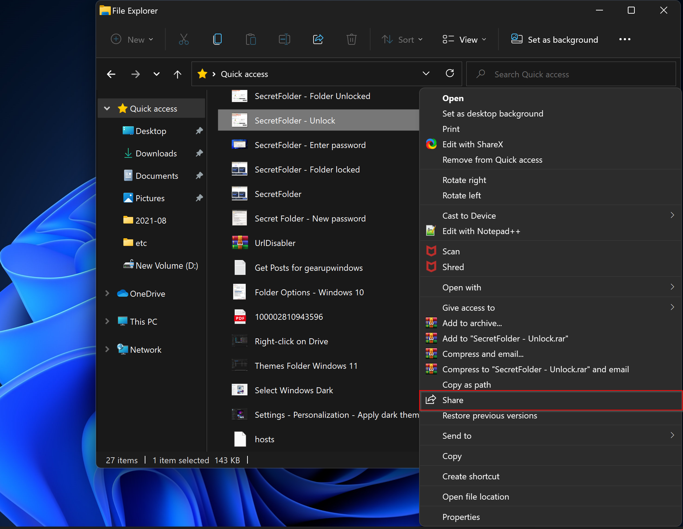The image size is (683, 529).
Task: Select Restore previous versions
Action: pyautogui.click(x=550, y=416)
